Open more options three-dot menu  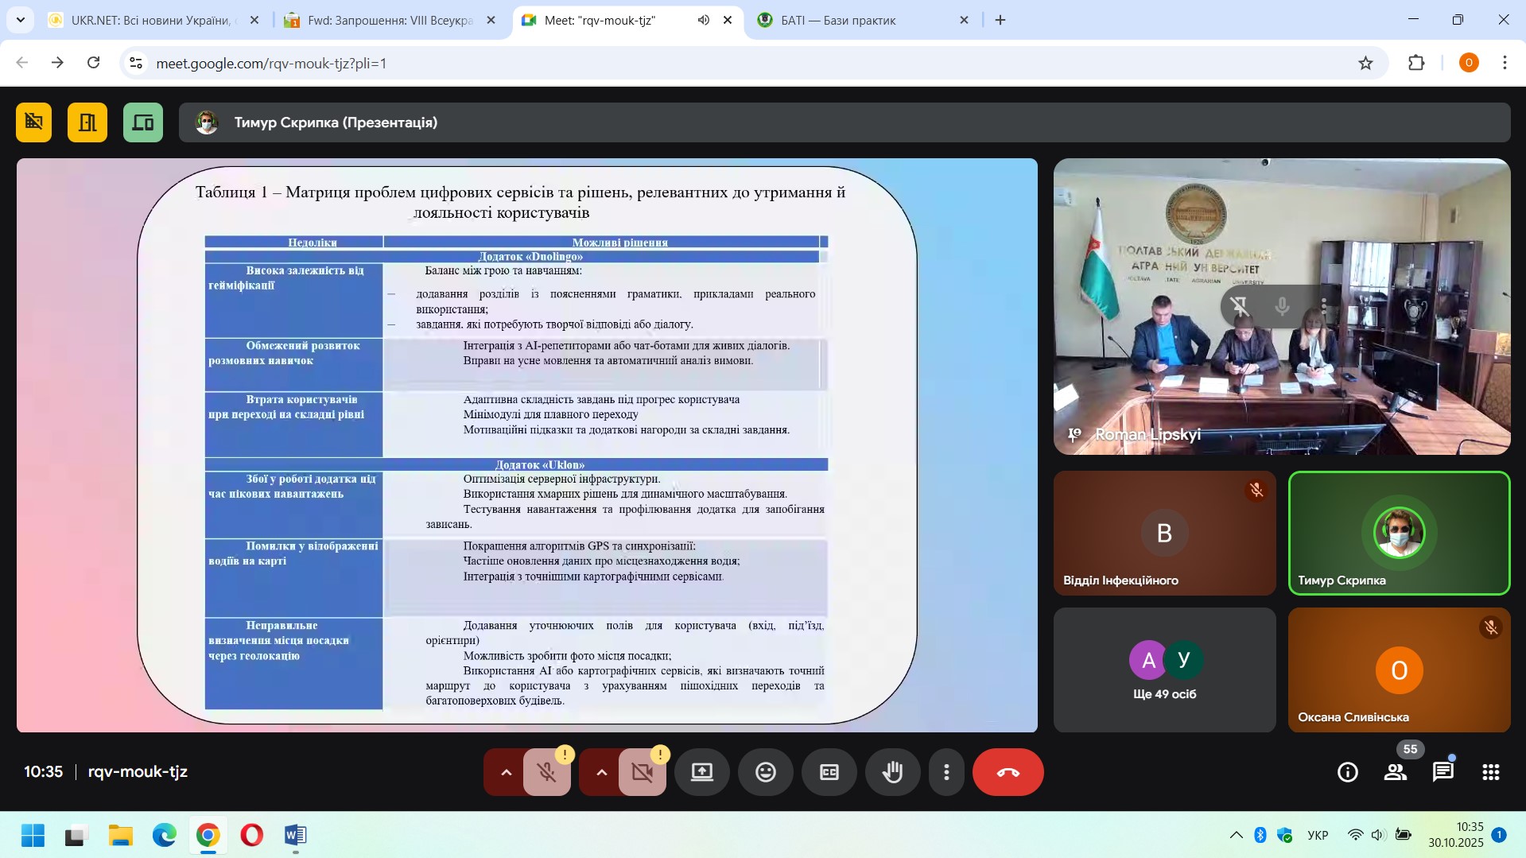[x=946, y=772]
